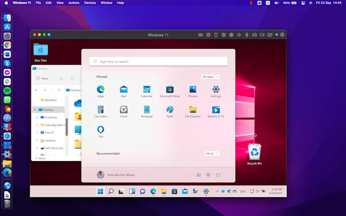Click the File Explorer navigation pane scrollbar
This screenshot has height=216, width=346.
point(67,127)
